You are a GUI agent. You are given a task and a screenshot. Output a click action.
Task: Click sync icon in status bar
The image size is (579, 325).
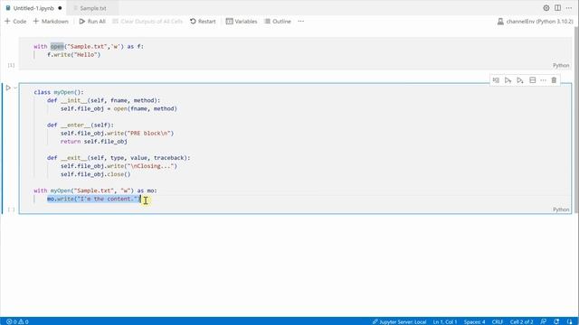pyautogui.click(x=556, y=321)
